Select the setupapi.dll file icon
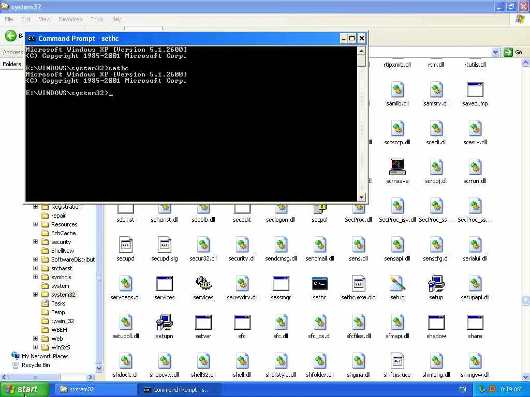 pyautogui.click(x=475, y=284)
